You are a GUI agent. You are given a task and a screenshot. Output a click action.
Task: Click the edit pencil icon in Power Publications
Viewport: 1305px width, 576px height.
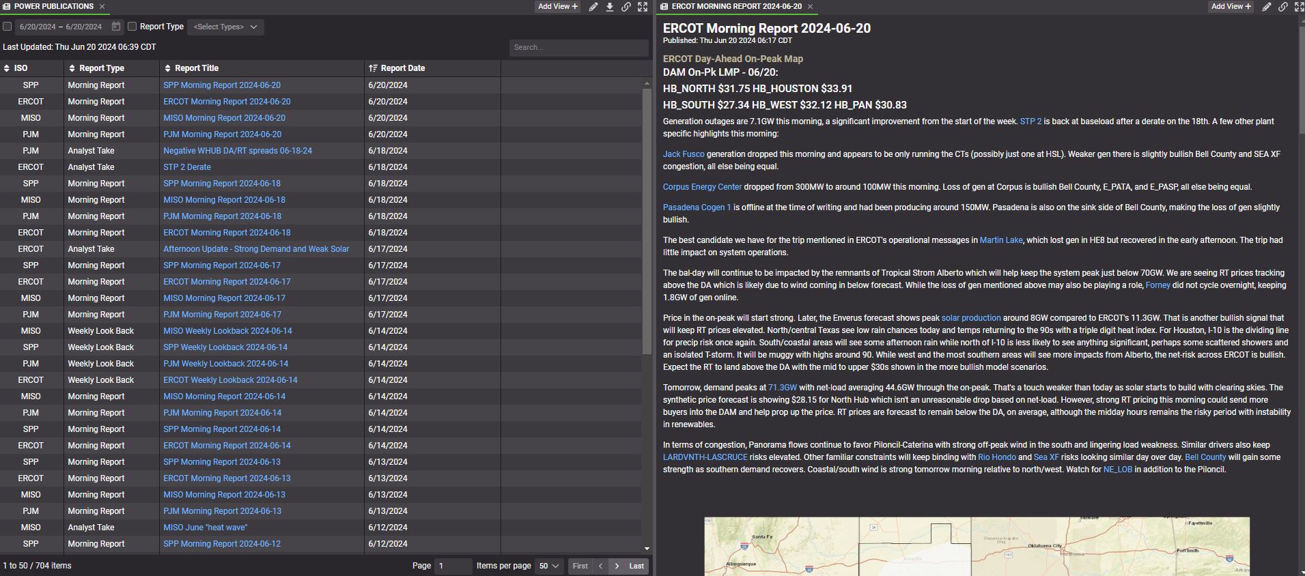click(x=593, y=7)
